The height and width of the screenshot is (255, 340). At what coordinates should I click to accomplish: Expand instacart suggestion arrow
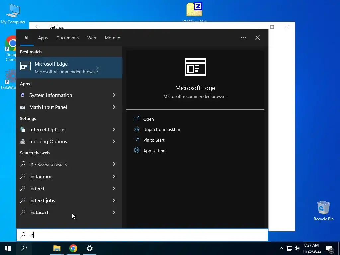114,212
